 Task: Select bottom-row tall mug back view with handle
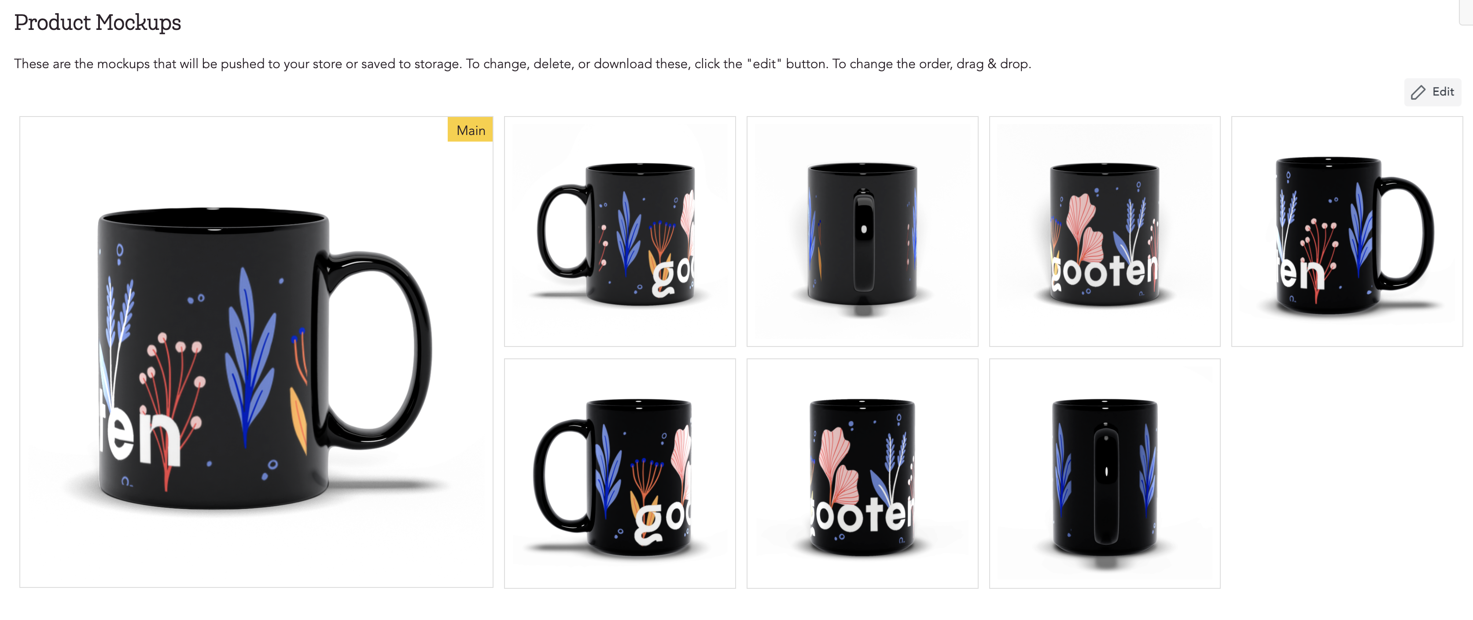tap(1105, 473)
